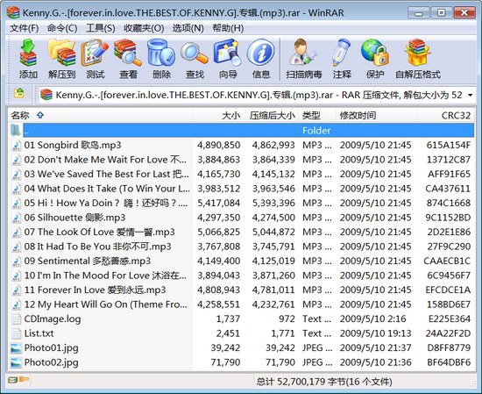
Task: Open the 选项(N) menu
Action: (x=188, y=28)
